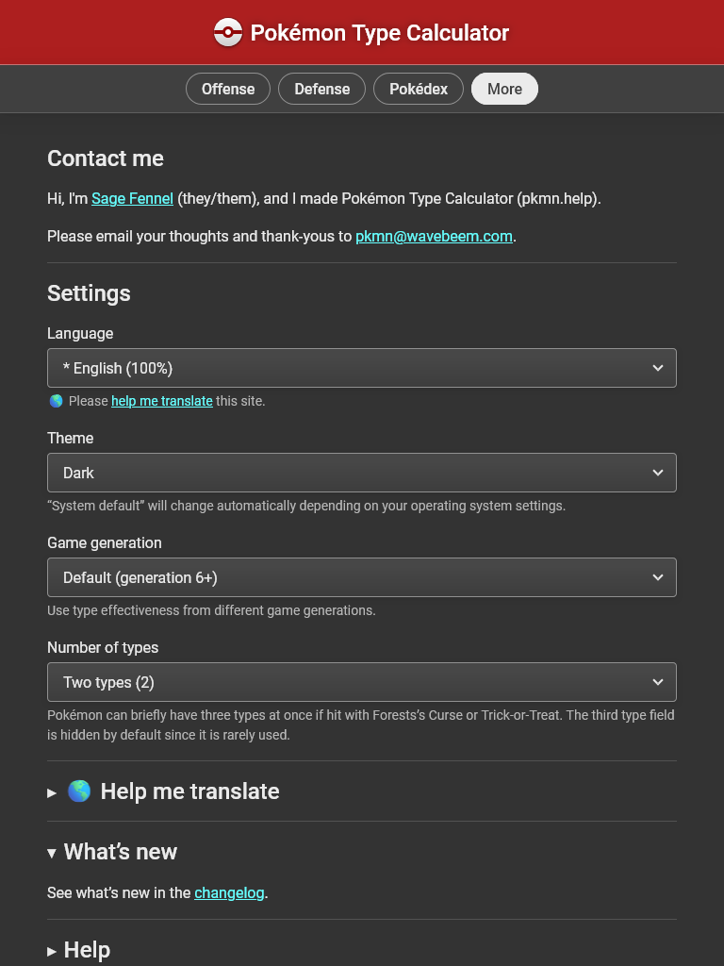Click the chevron arrow on Number of types dropdown
The width and height of the screenshot is (724, 966).
(x=657, y=682)
